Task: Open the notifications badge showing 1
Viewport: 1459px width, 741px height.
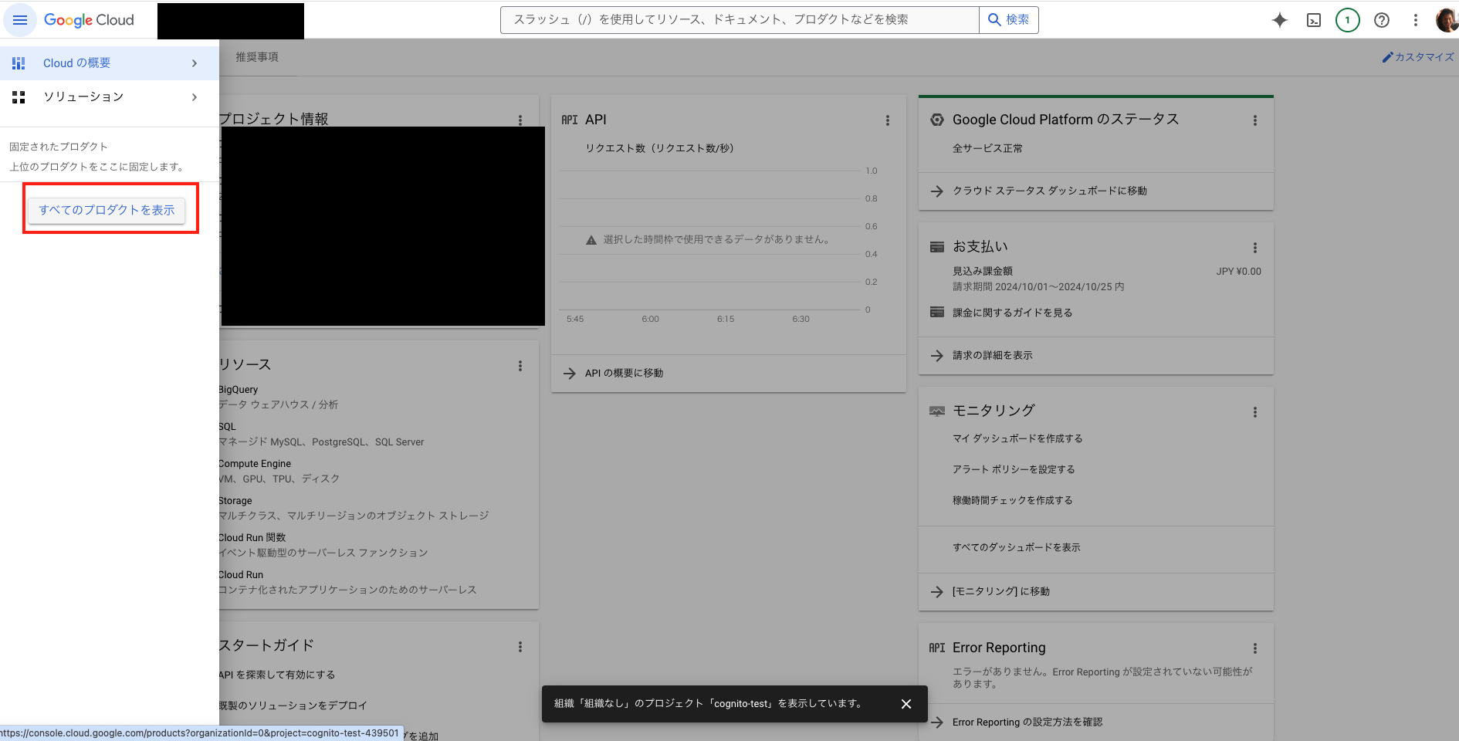Action: point(1348,20)
